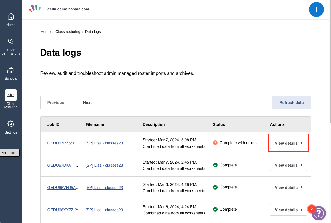Viewport: 331px width, 223px height.
Task: Expand View details for the 4:28 PM job
Action: pos(288,188)
